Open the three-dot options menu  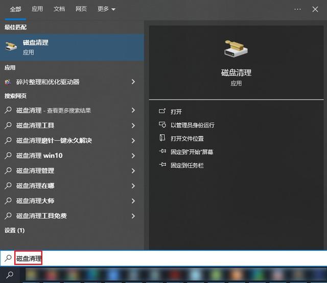click(x=297, y=9)
